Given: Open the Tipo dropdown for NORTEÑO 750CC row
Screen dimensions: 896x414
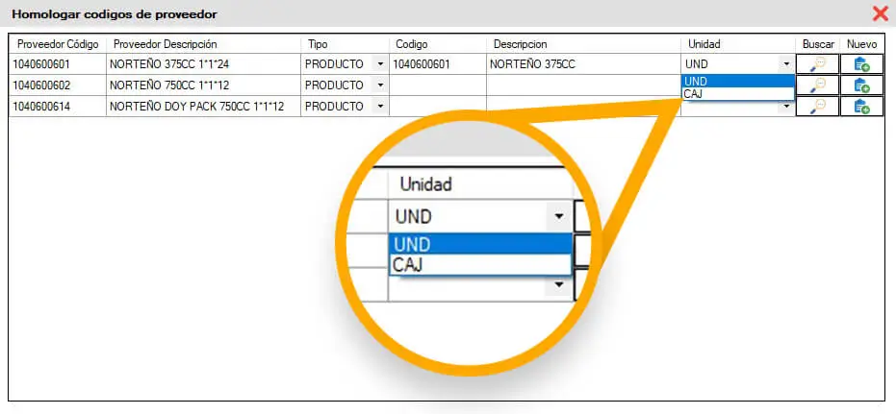Looking at the screenshot, I should 379,85.
